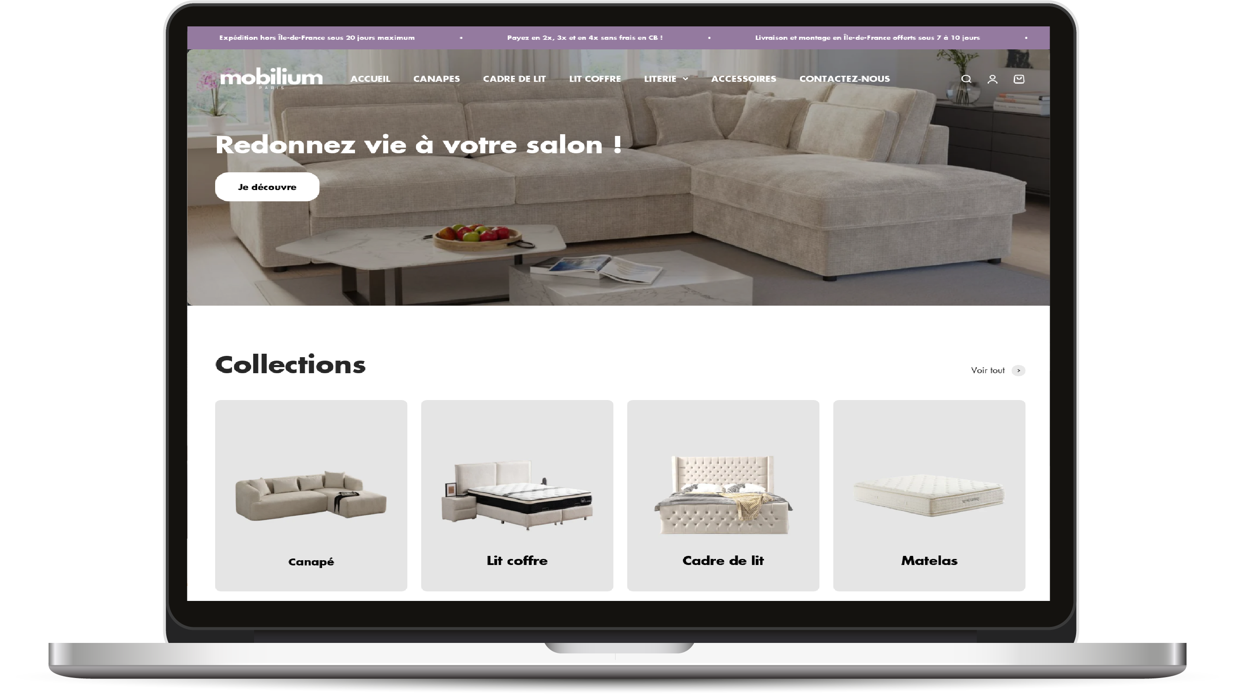Click the bullet separator dot after second announcement
This screenshot has height=694, width=1235.
tap(709, 37)
